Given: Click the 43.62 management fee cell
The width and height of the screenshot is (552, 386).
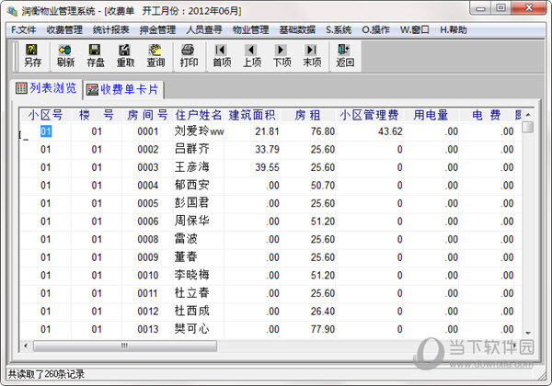Looking at the screenshot, I should pos(390,131).
